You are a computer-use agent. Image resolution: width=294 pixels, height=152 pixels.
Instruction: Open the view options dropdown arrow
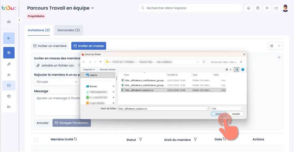coord(231,69)
